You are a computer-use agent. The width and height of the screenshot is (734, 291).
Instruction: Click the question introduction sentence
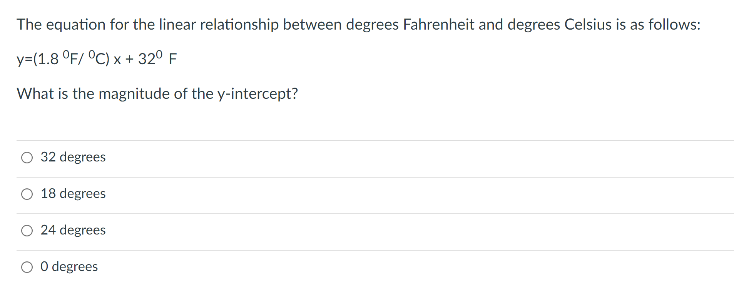click(x=358, y=24)
